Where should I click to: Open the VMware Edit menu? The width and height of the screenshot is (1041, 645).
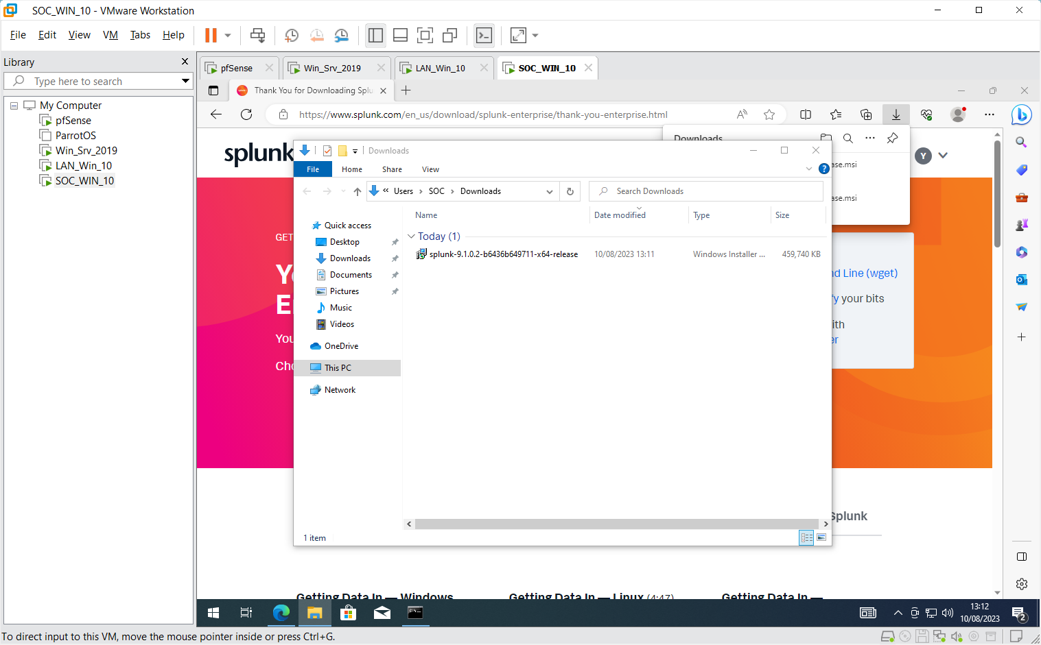(47, 35)
